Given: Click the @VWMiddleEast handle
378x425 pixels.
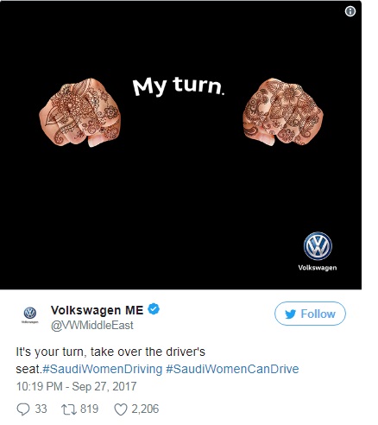Looking at the screenshot, I should 92,326.
